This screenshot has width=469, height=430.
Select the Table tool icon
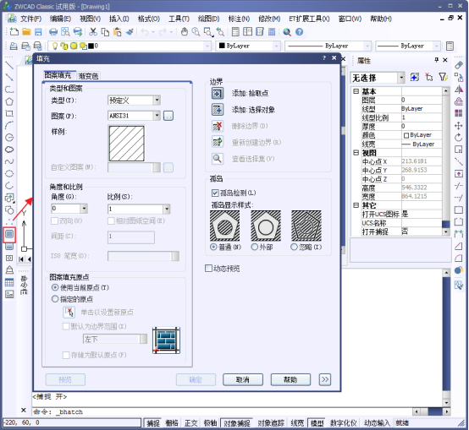point(9,282)
